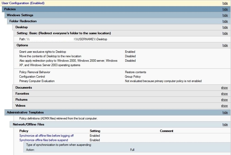Show the Pictures redirection settings
The width and height of the screenshot is (231, 155).
click(224, 100)
